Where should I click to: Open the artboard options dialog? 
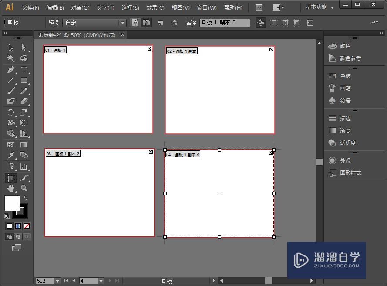click(x=310, y=23)
